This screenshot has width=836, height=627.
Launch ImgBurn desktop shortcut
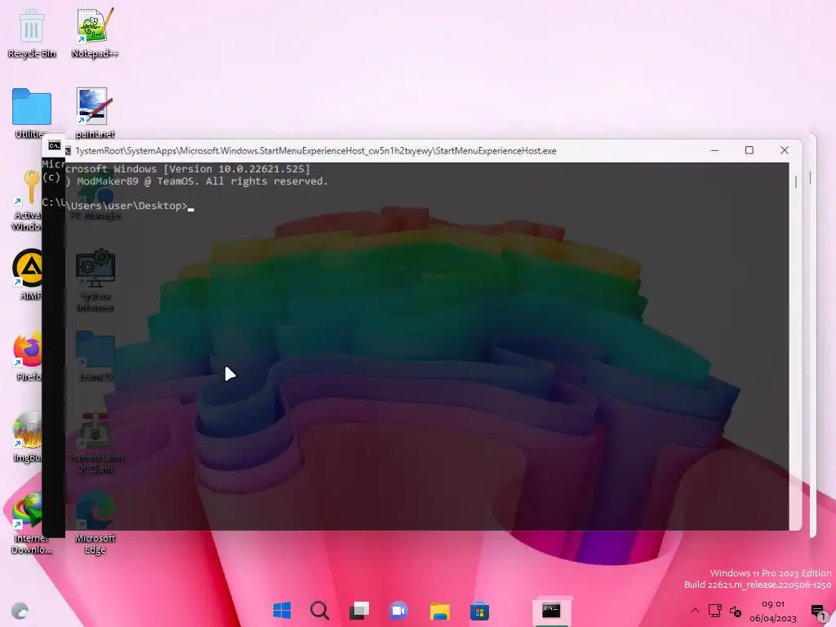coord(28,436)
